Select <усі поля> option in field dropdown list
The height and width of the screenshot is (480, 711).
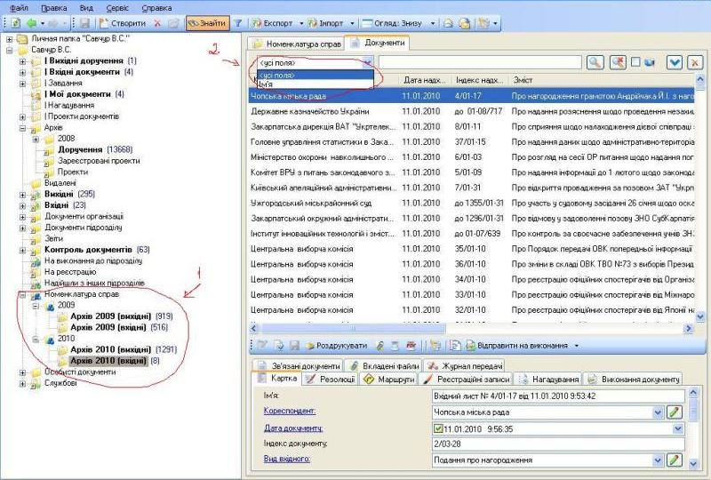coord(316,76)
